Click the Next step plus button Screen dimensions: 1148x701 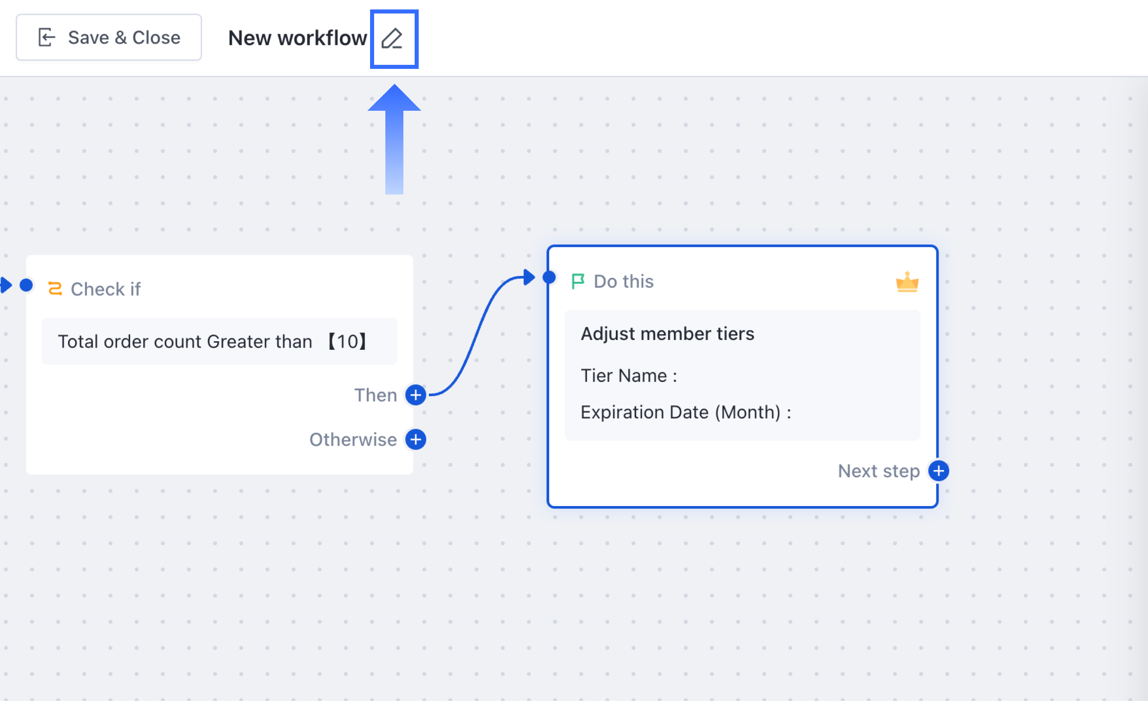tap(938, 471)
